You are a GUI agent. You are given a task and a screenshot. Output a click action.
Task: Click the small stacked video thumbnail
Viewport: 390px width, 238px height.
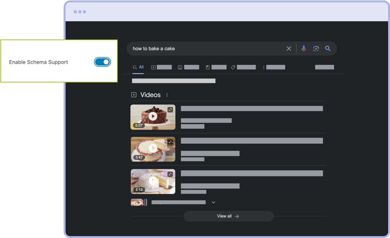point(139,203)
